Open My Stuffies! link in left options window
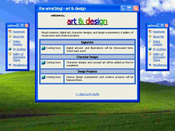175x131 pixels. click(19, 49)
